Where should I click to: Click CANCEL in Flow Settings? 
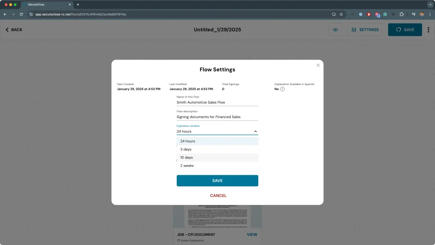[218, 196]
